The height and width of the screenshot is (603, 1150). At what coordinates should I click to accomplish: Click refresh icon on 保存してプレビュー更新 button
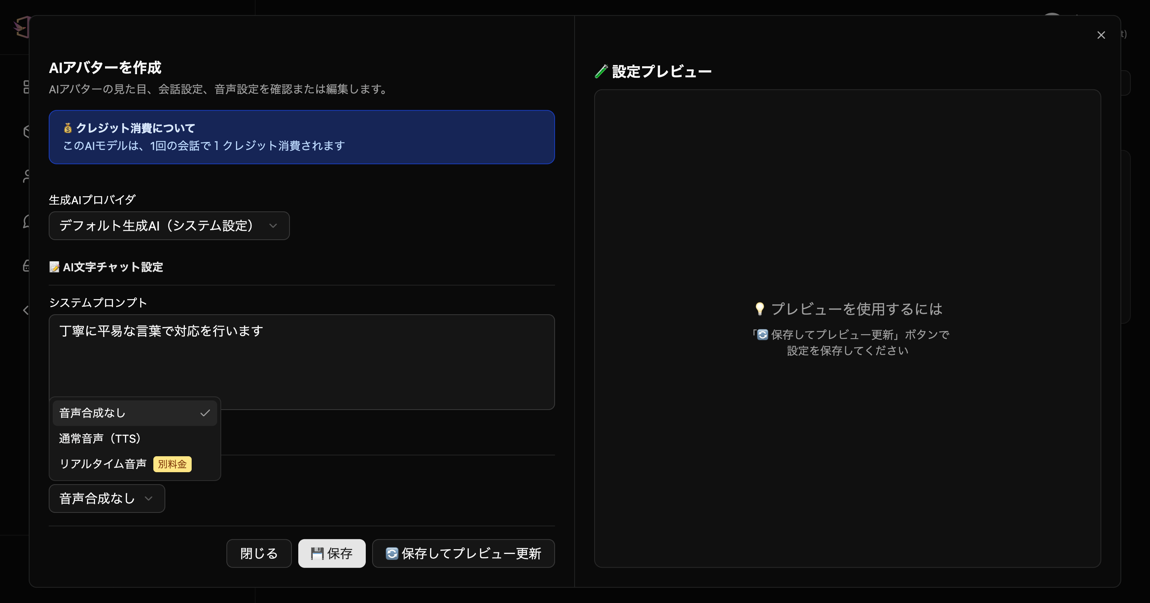391,554
